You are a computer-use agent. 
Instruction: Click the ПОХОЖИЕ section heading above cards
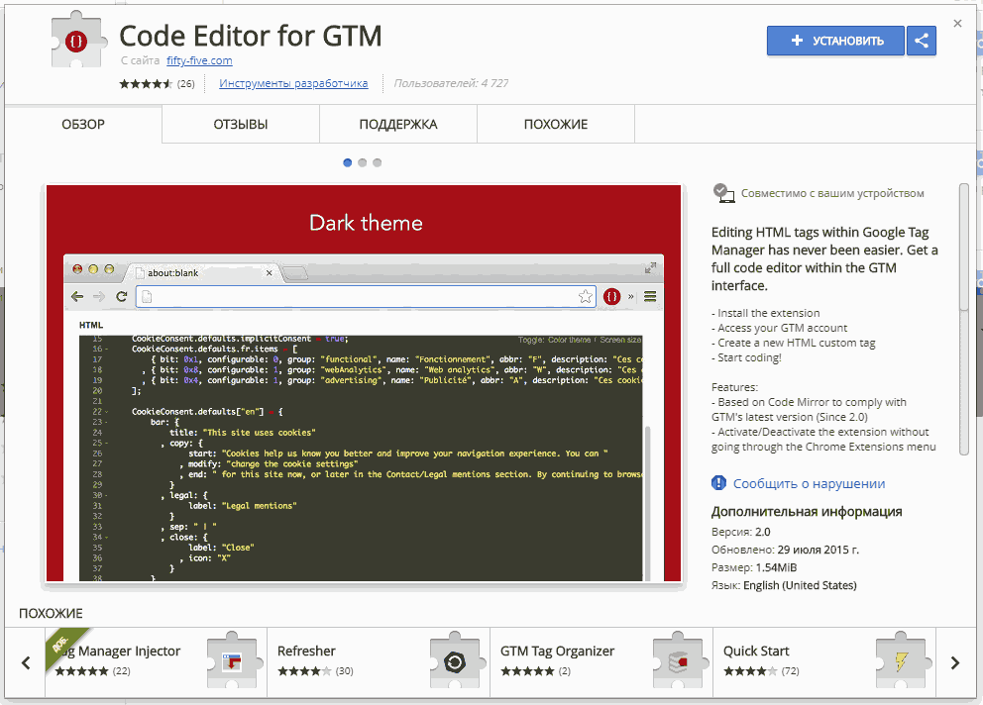51,614
